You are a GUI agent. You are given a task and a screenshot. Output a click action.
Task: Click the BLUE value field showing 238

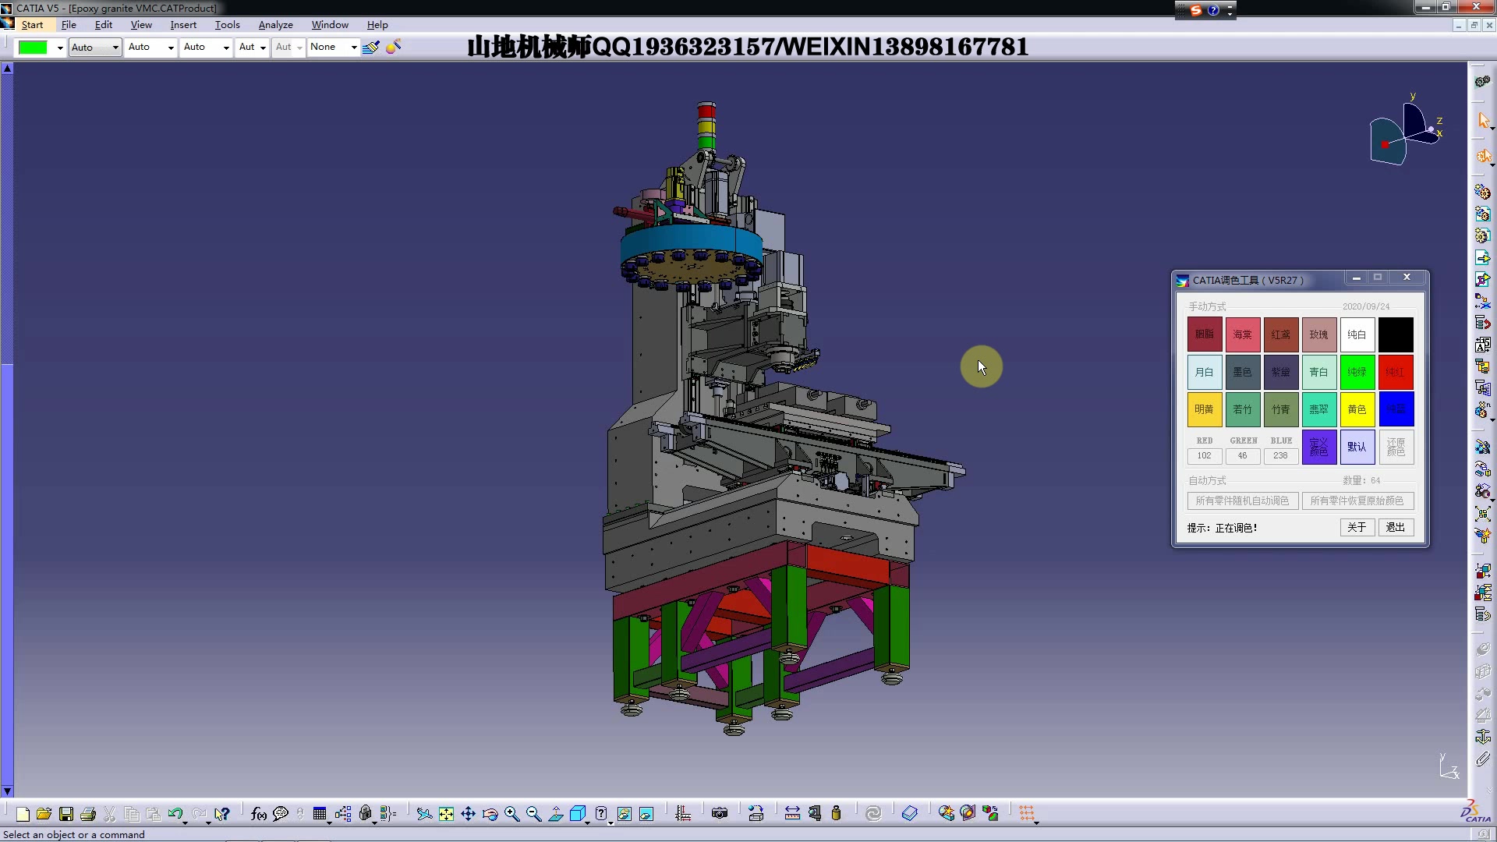pyautogui.click(x=1281, y=455)
